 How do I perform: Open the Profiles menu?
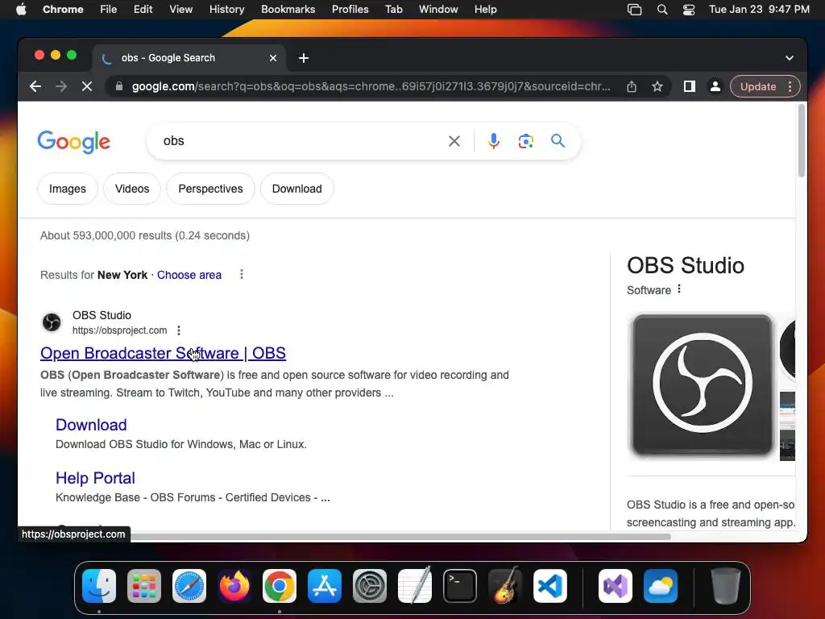(x=350, y=10)
